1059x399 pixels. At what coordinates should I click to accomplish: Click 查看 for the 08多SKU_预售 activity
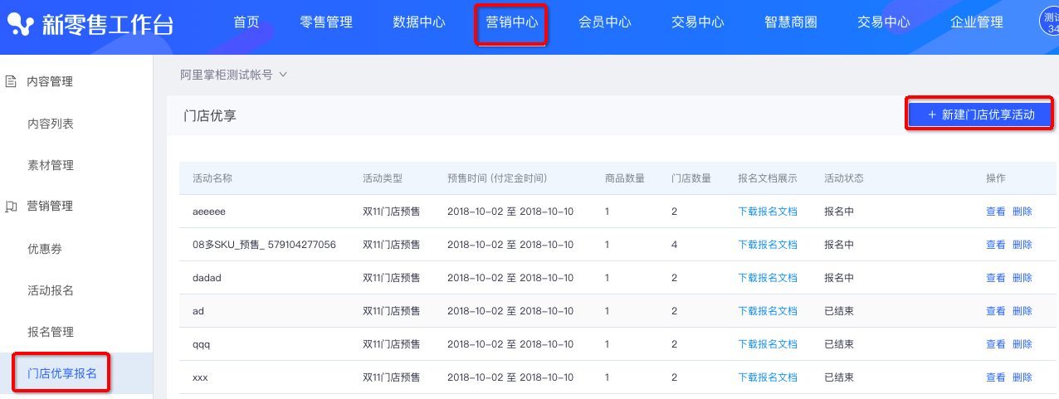[x=995, y=245]
